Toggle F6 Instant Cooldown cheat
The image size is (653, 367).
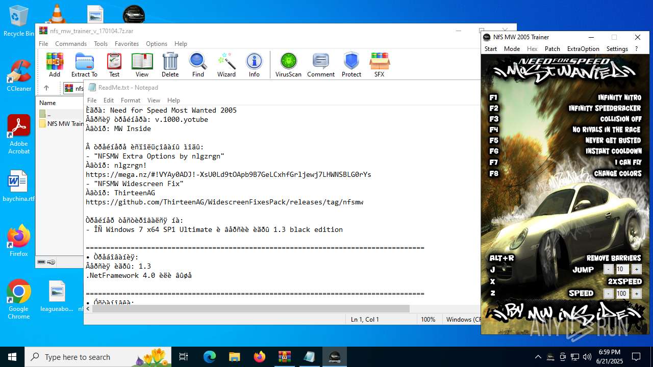pyautogui.click(x=565, y=151)
